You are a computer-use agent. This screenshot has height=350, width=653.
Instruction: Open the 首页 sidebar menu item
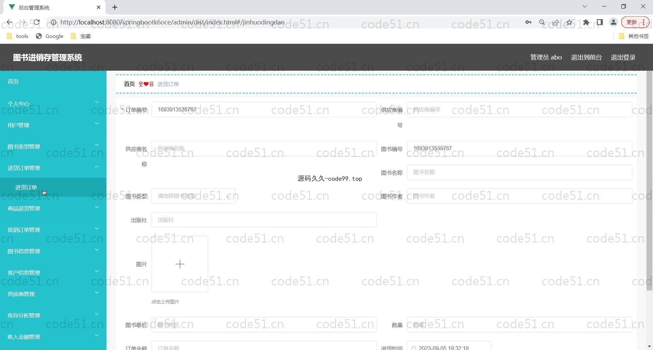coord(53,82)
